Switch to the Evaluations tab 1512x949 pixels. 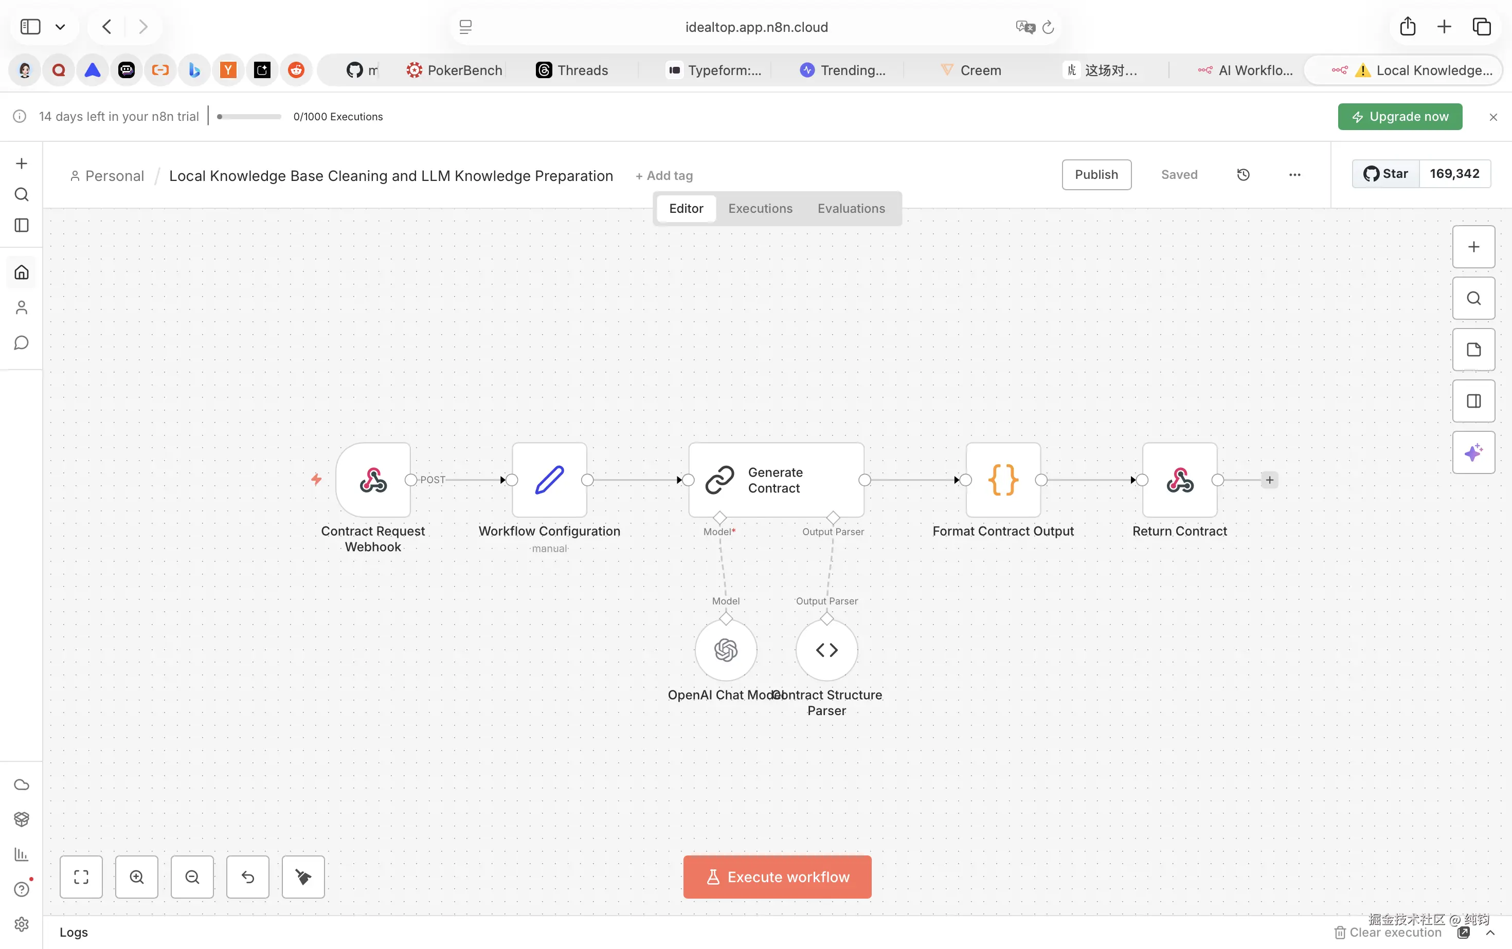point(851,208)
